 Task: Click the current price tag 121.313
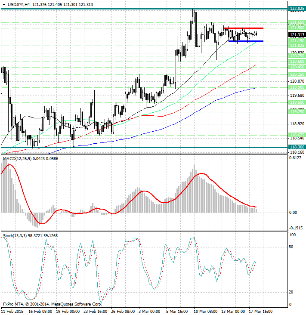pyautogui.click(x=297, y=35)
